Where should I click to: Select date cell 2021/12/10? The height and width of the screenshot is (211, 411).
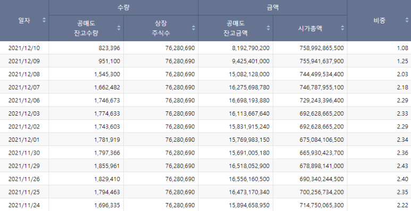click(24, 48)
